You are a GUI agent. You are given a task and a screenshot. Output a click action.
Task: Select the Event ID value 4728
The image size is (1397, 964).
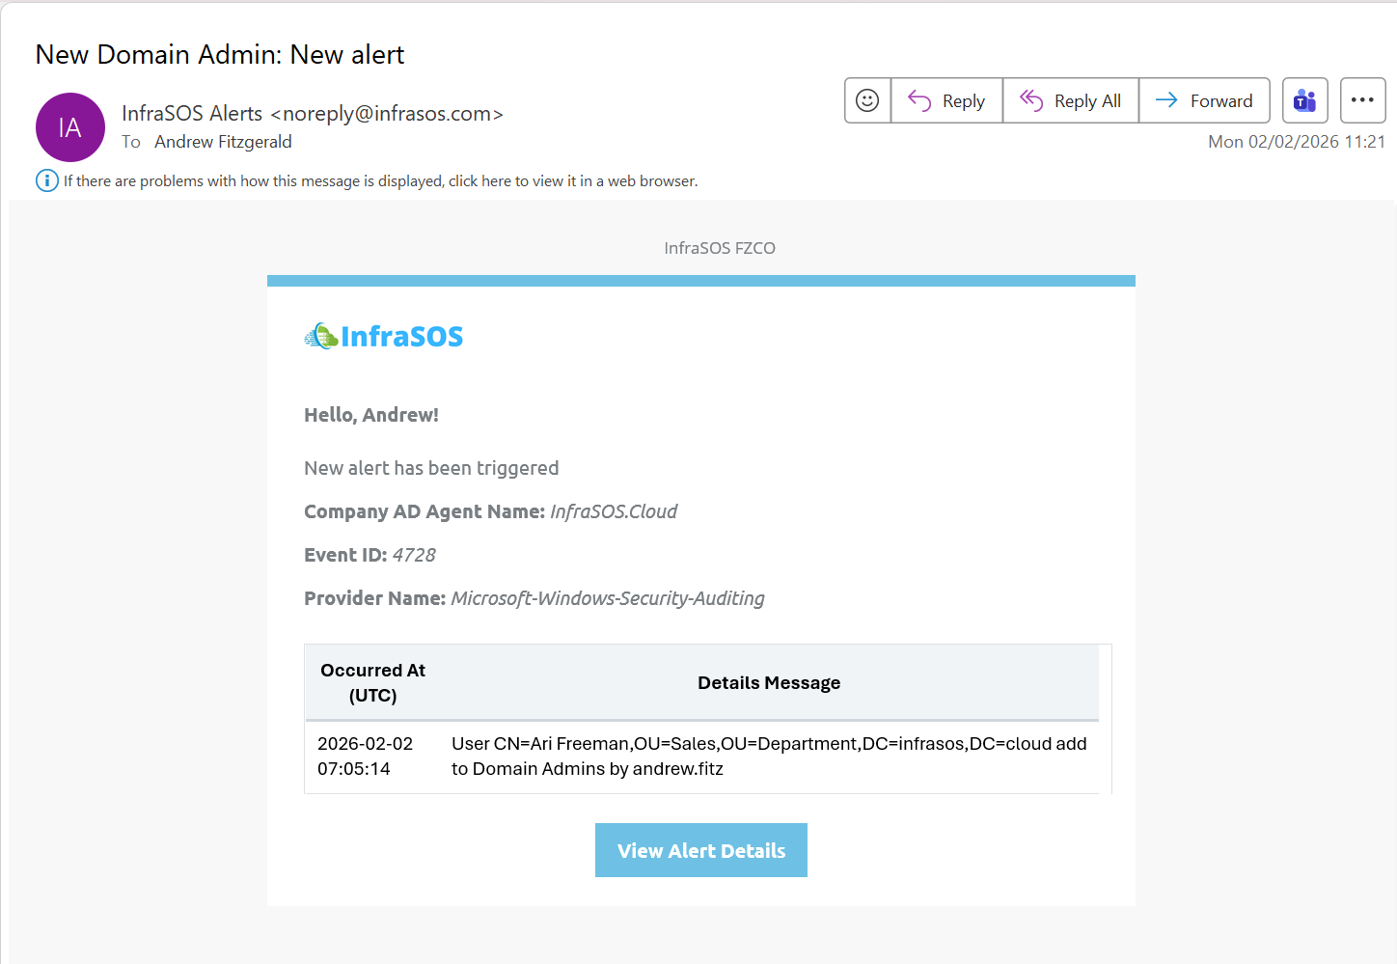pos(414,555)
